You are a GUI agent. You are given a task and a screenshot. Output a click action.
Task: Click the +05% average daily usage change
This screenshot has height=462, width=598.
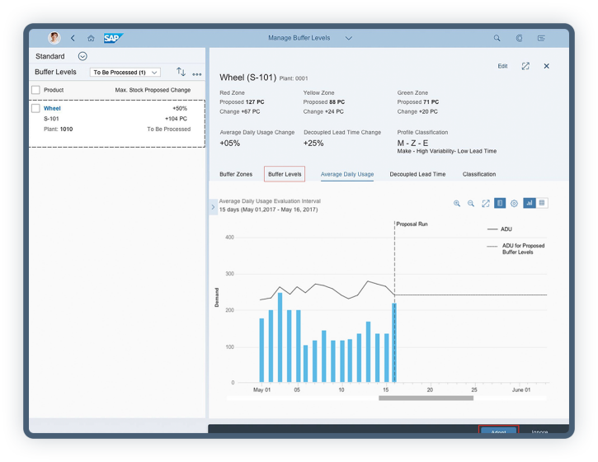pyautogui.click(x=230, y=143)
